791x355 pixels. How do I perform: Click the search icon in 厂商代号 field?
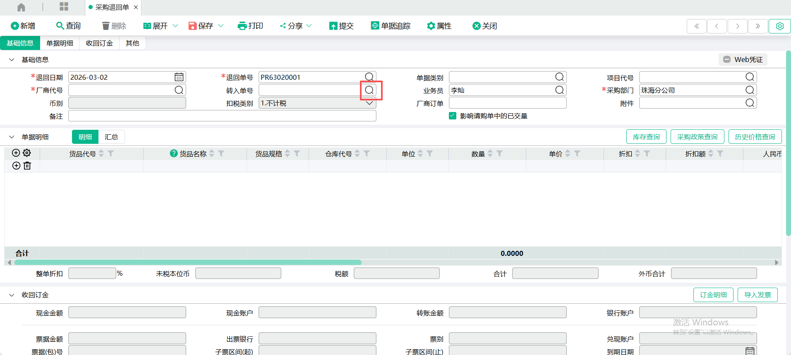(179, 90)
